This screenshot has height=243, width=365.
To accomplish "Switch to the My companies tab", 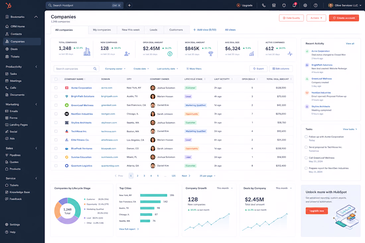I will click(102, 30).
